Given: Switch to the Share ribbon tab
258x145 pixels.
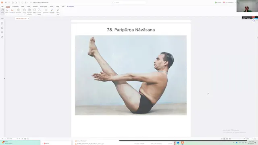Looking at the screenshot, I should click(52, 6).
